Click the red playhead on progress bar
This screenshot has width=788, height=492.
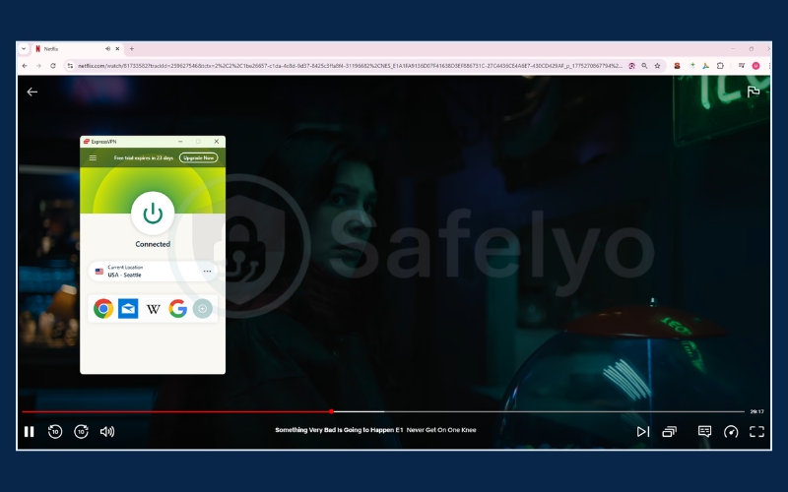(x=331, y=411)
